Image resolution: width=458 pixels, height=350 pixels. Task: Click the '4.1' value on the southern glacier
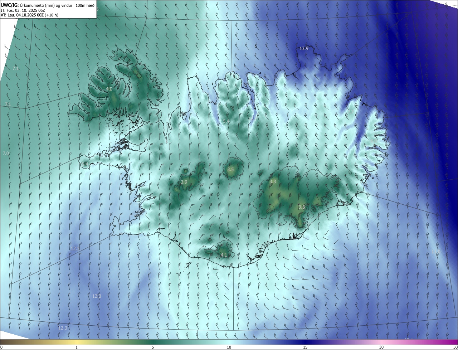pos(224,255)
